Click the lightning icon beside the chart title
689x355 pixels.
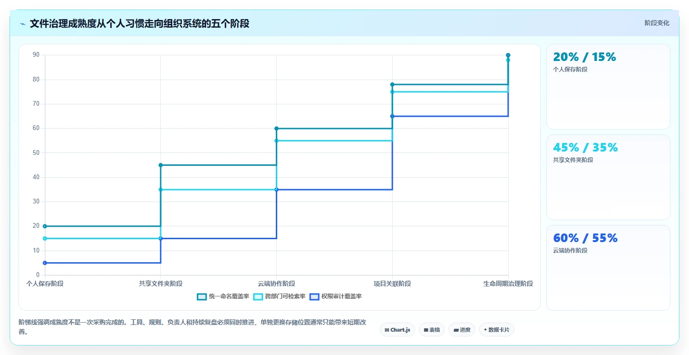coord(22,24)
